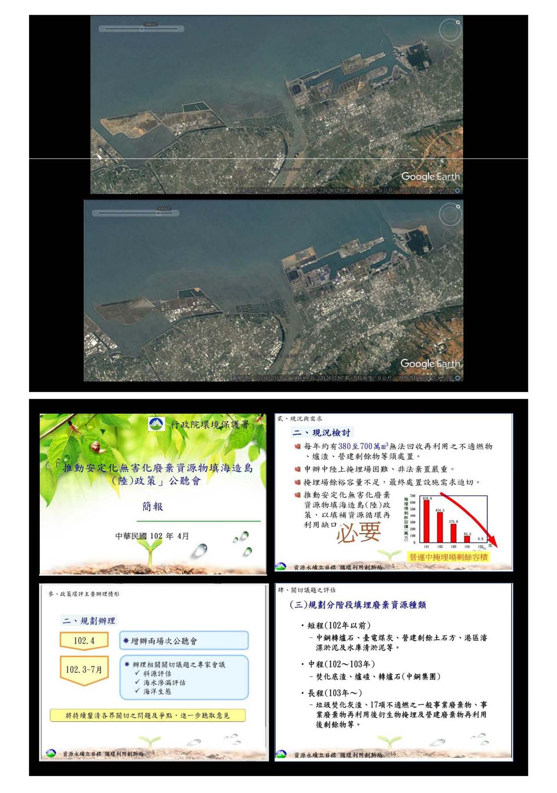Screen dimensions: 557x793
Task: Click the Google Earth logo on the lower image
Action: click(430, 363)
